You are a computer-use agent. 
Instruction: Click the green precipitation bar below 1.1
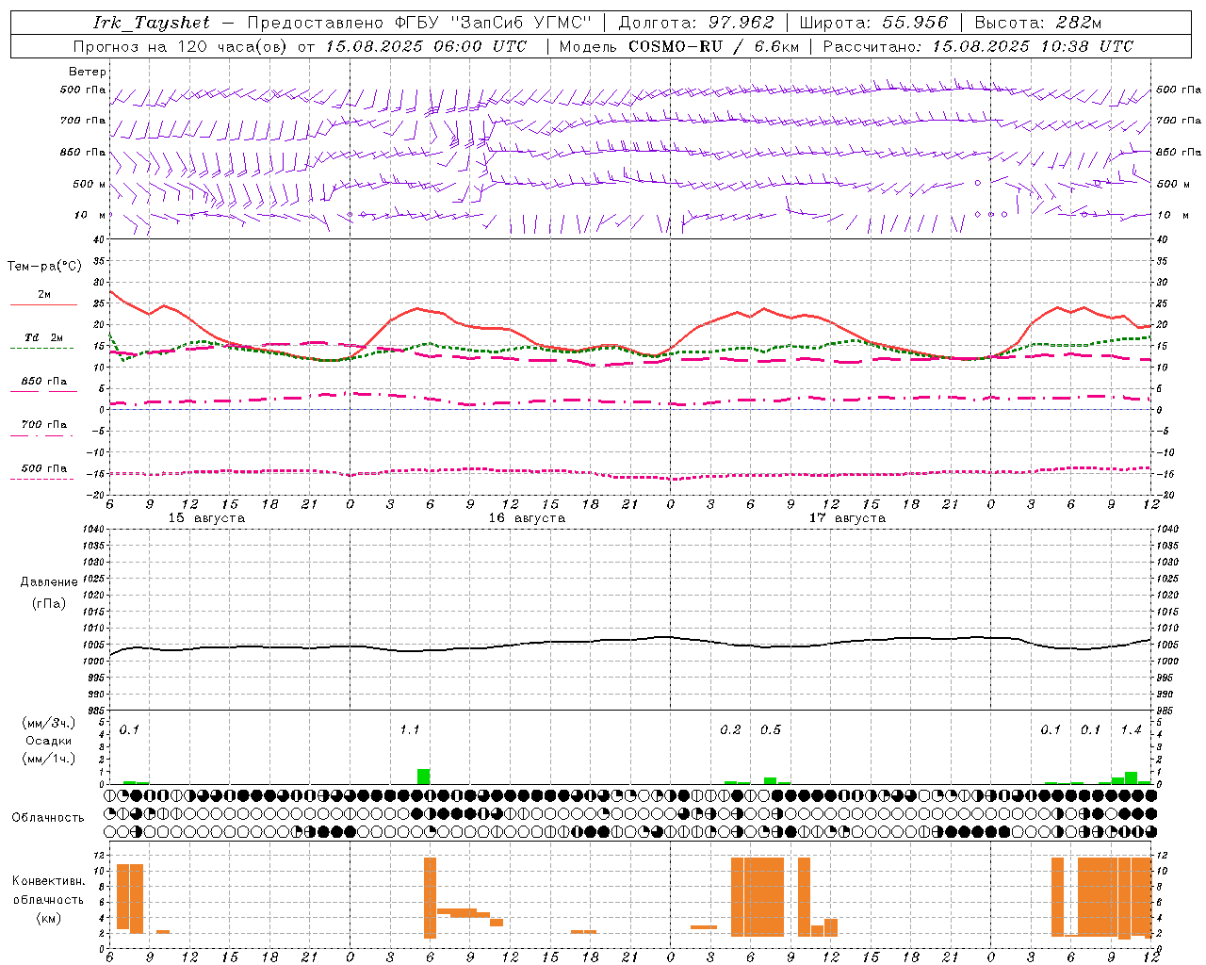pos(423,777)
